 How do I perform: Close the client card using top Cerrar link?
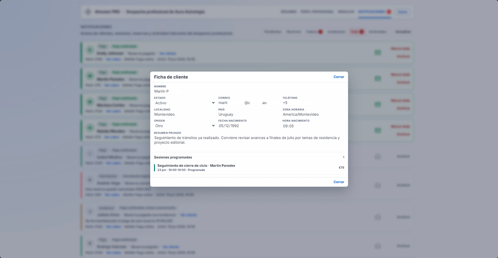tap(339, 77)
